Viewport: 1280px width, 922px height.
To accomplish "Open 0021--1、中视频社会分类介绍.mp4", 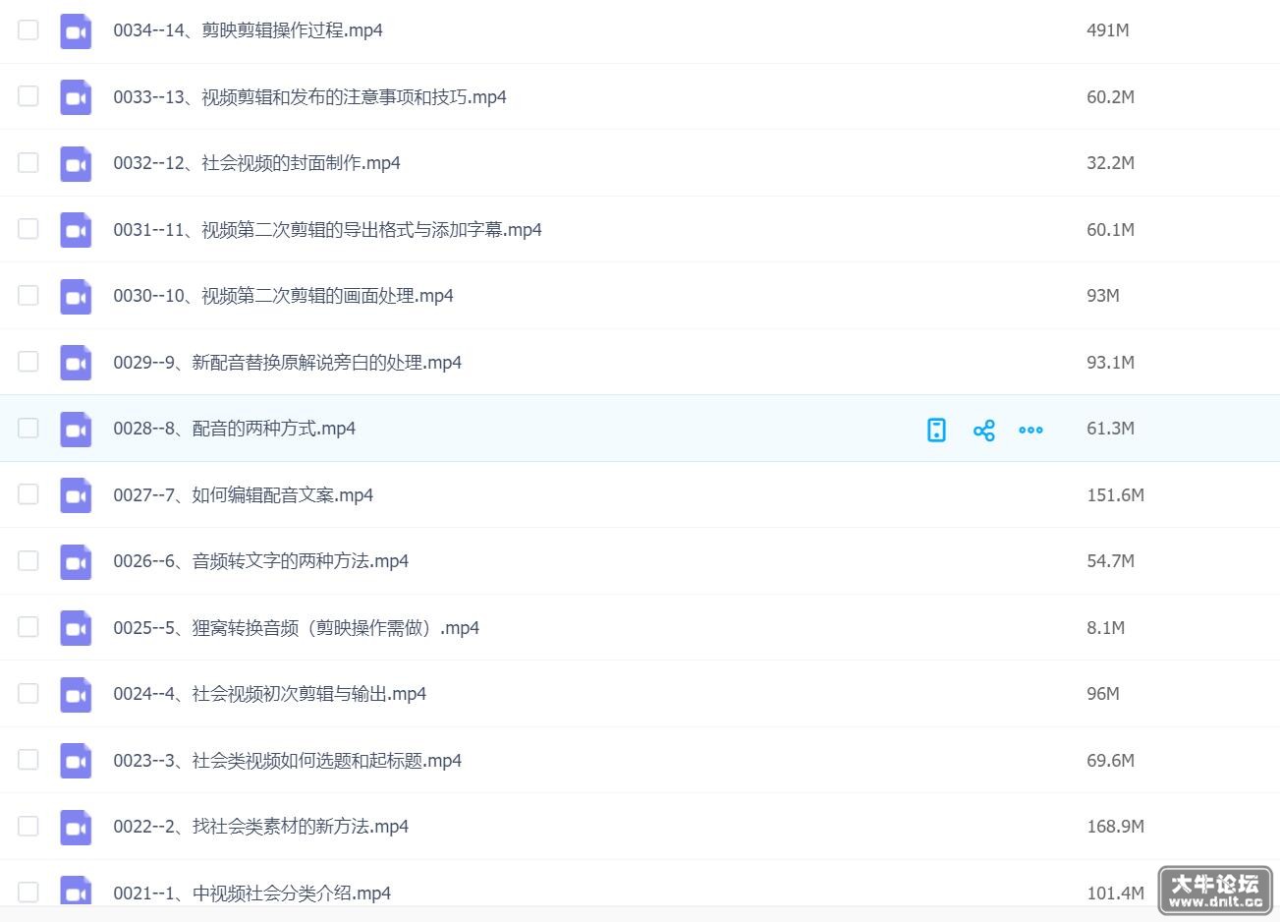I will click(x=251, y=893).
